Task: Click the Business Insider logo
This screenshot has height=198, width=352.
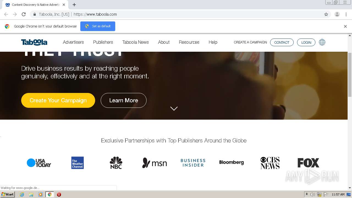Action: point(193,163)
